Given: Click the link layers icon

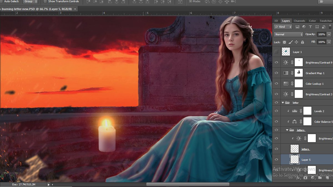Looking at the screenshot, I should [x=291, y=178].
